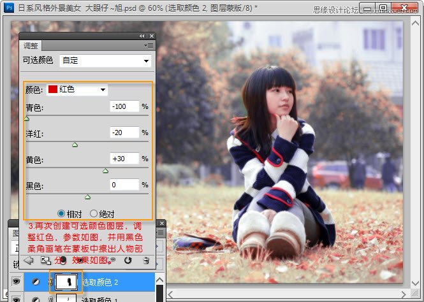Click the 洋红 slider handle

pos(75,145)
